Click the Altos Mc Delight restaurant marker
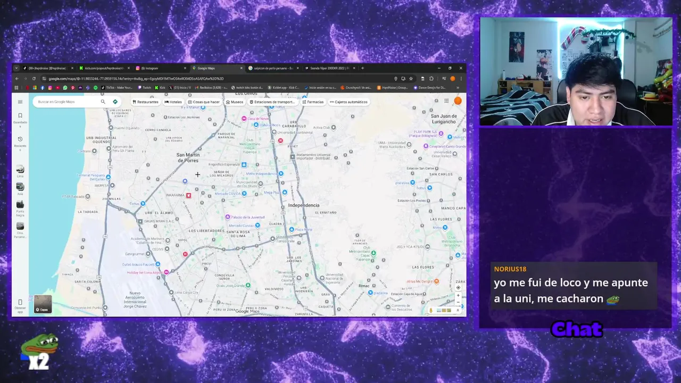This screenshot has height=383, width=681. point(436,281)
